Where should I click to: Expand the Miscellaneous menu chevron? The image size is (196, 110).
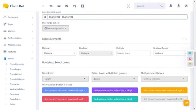(x=32, y=45)
